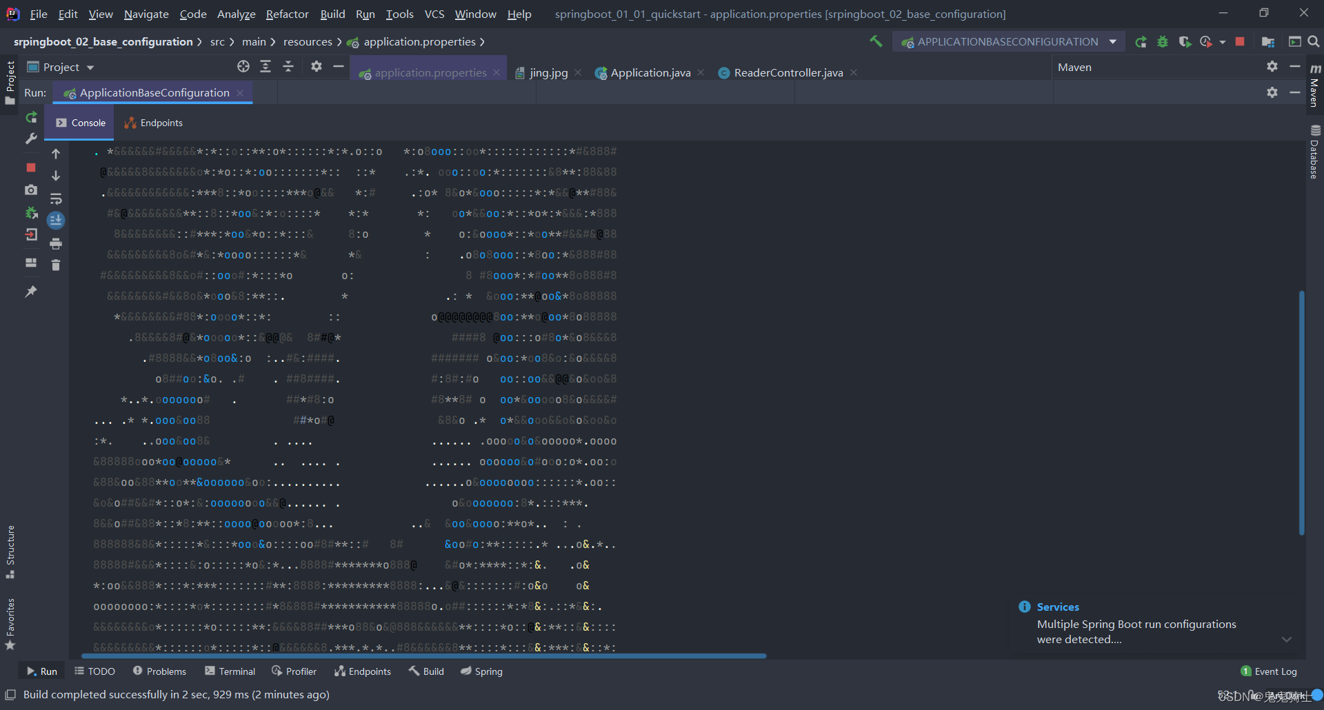Click the console vertical scrollbar
1324x710 pixels.
point(1301,412)
